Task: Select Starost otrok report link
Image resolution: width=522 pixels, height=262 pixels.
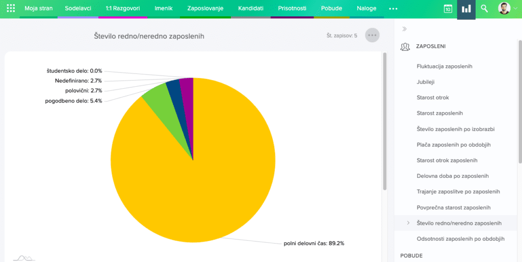Action: (x=432, y=97)
